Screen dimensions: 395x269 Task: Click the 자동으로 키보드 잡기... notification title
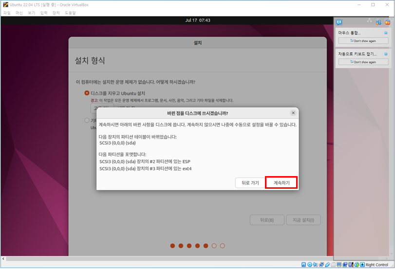pyautogui.click(x=357, y=54)
